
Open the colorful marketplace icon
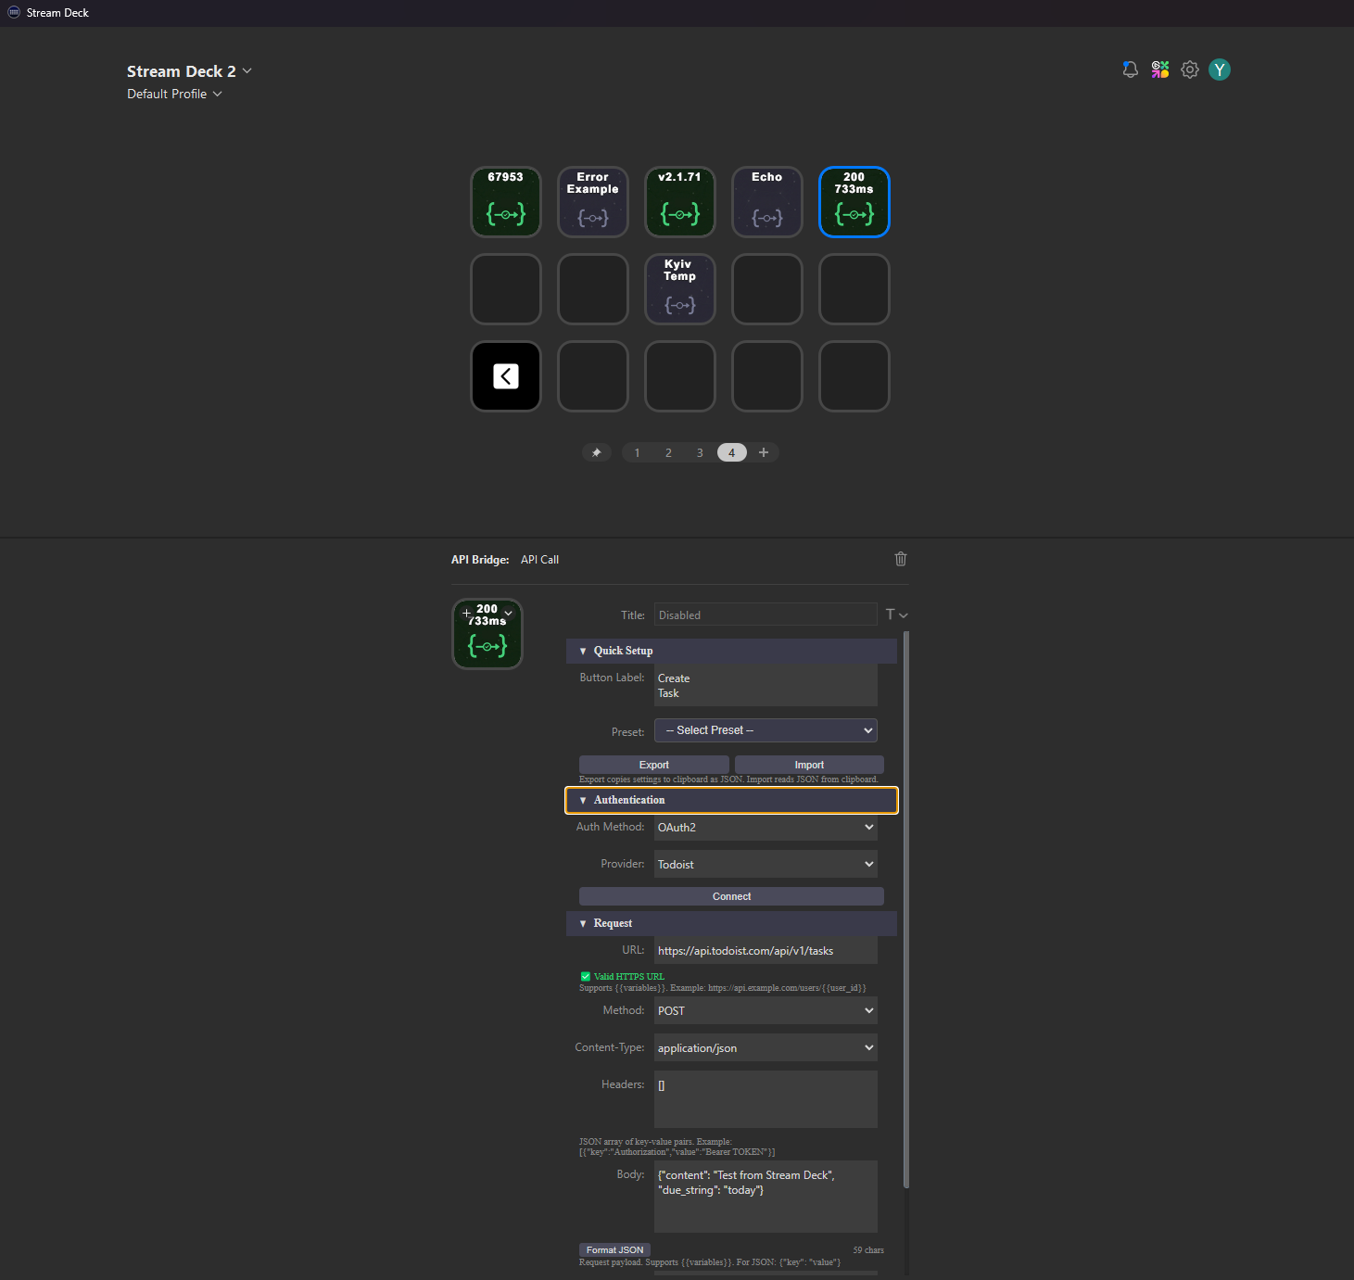pyautogui.click(x=1160, y=70)
